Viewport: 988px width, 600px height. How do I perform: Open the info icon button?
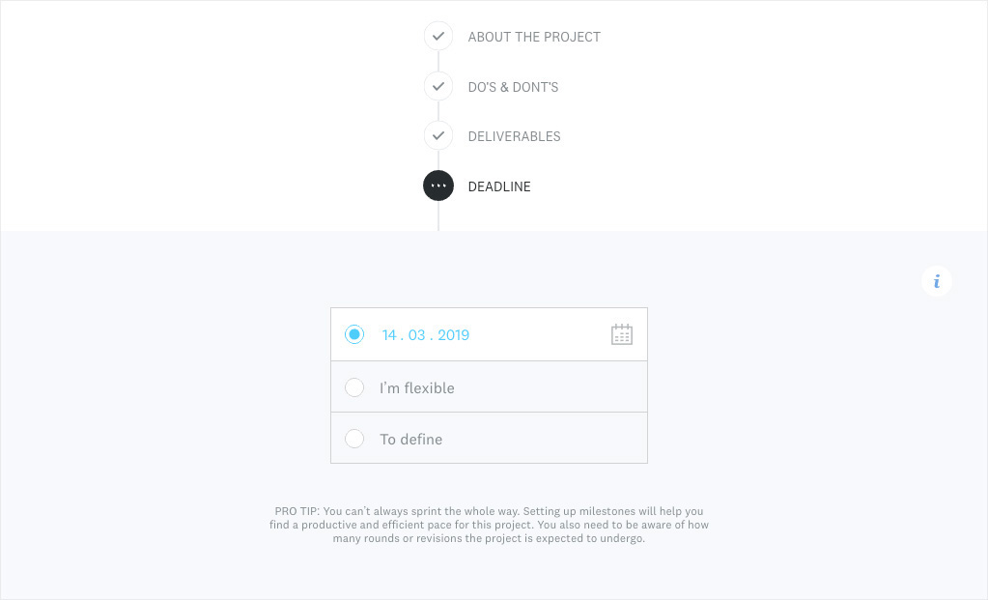click(x=937, y=281)
